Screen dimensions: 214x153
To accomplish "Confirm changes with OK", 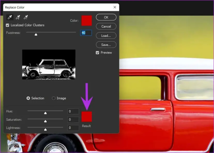I will click(106, 17).
